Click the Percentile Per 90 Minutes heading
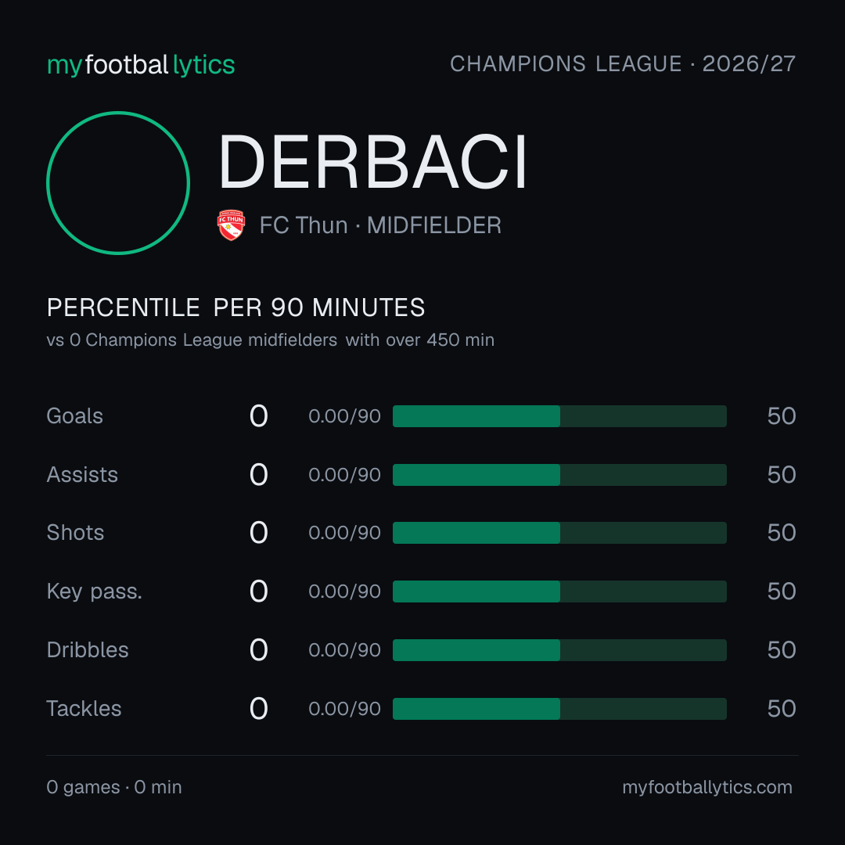 click(x=236, y=307)
